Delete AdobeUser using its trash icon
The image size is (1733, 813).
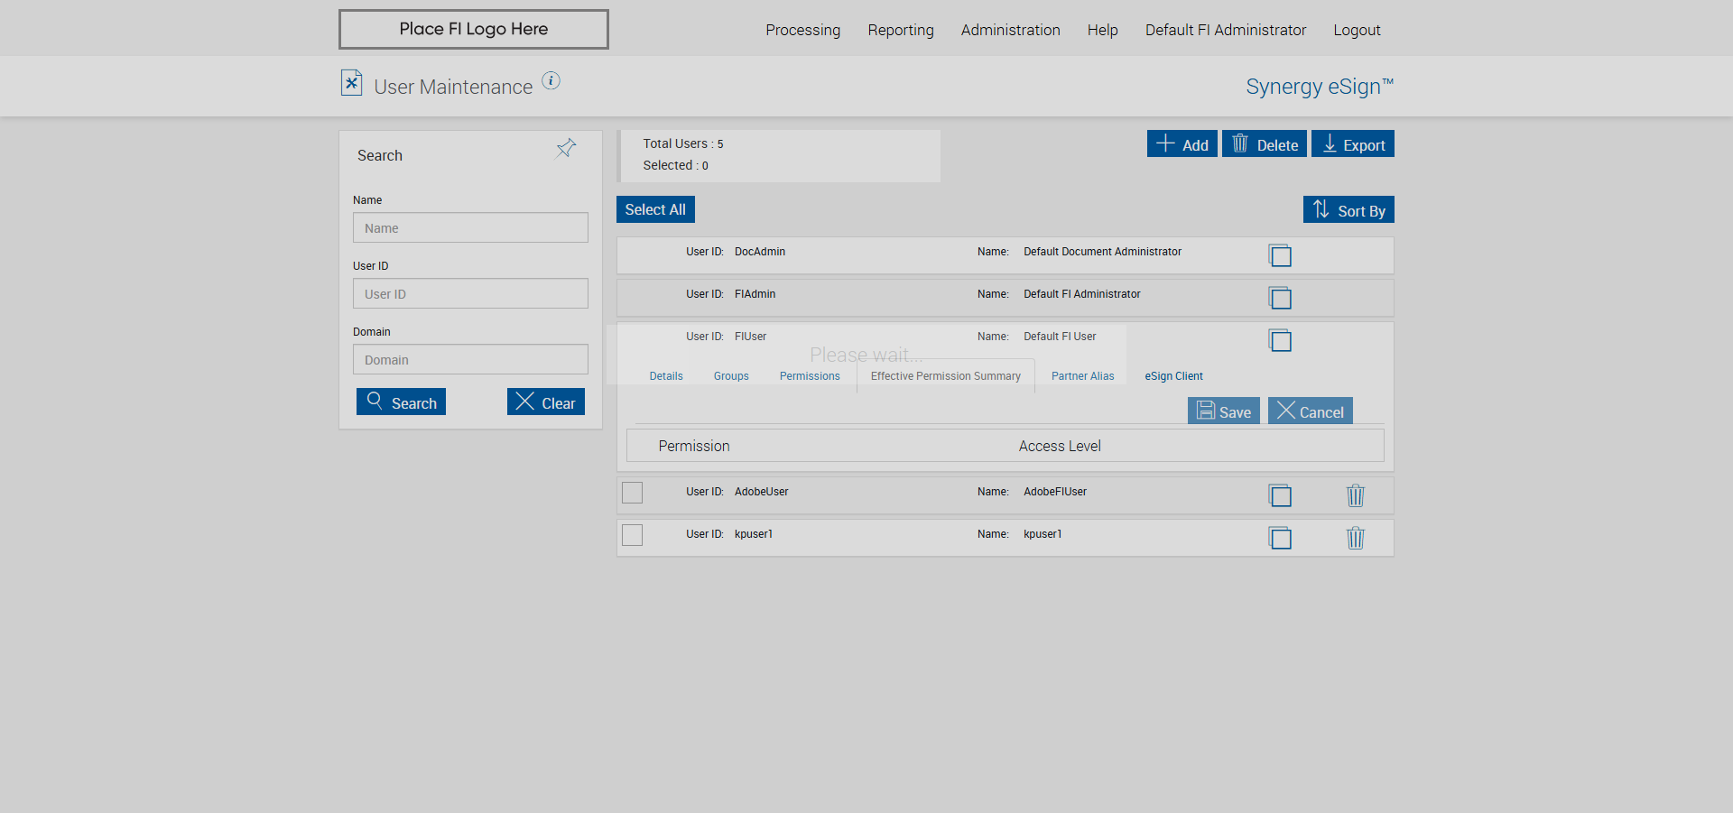(x=1356, y=495)
